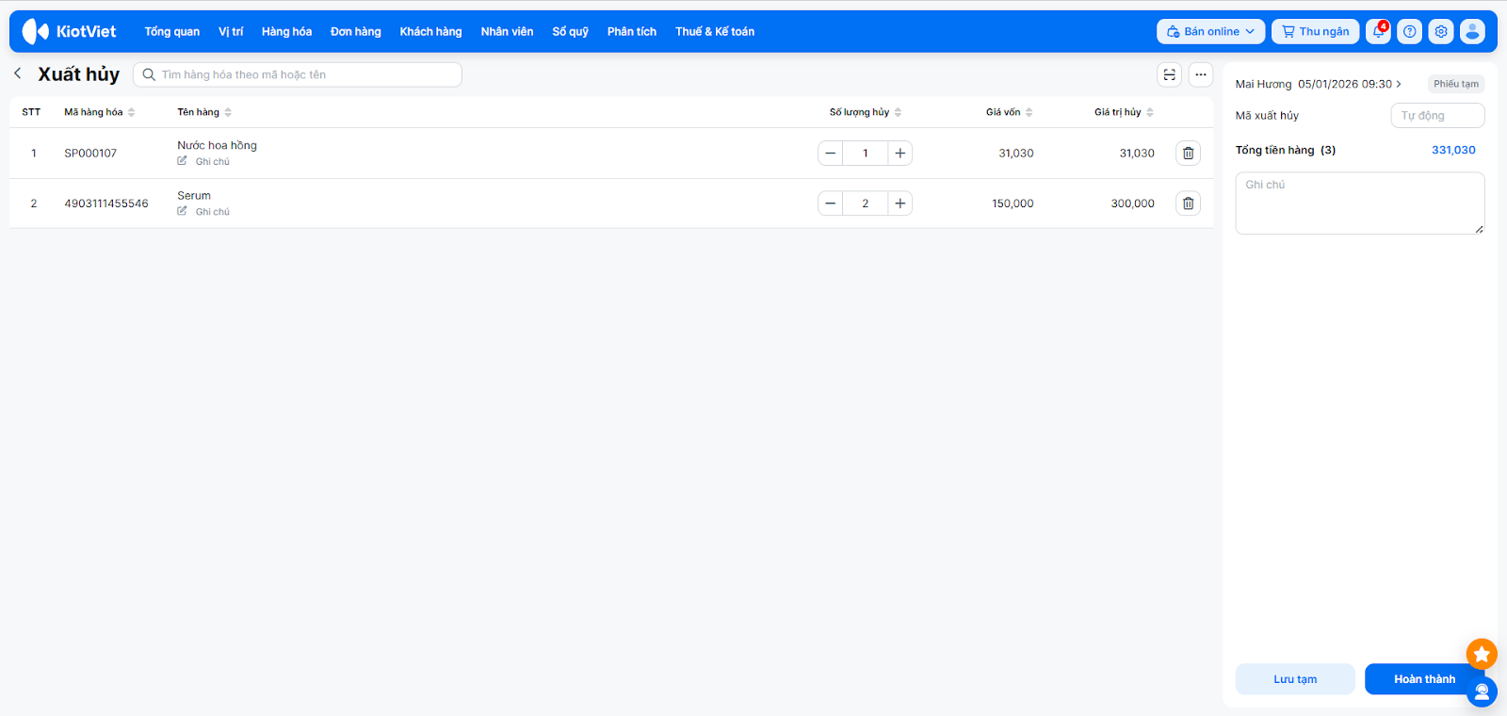This screenshot has width=1507, height=716.
Task: Sort by Giá trị hủy column
Action: click(x=1124, y=112)
